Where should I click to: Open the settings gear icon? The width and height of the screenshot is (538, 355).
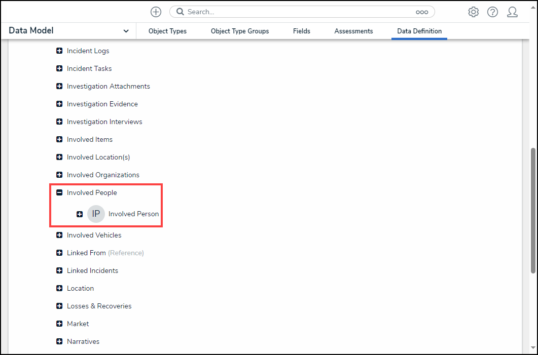(473, 12)
